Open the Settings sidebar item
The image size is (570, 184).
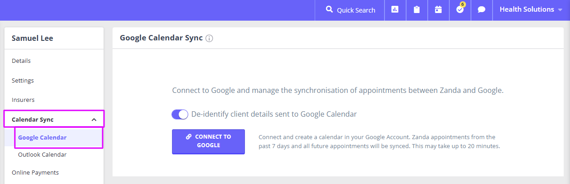tap(23, 80)
